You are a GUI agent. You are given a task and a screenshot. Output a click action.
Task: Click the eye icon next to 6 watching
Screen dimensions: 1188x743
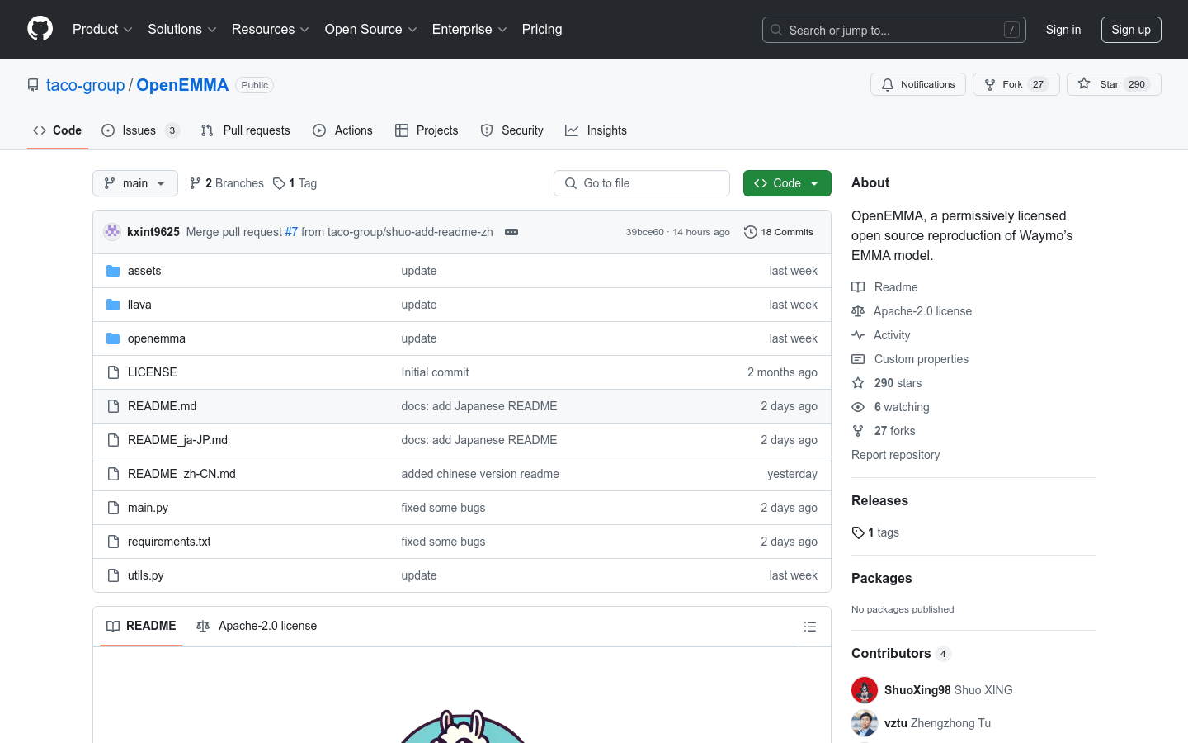(858, 406)
